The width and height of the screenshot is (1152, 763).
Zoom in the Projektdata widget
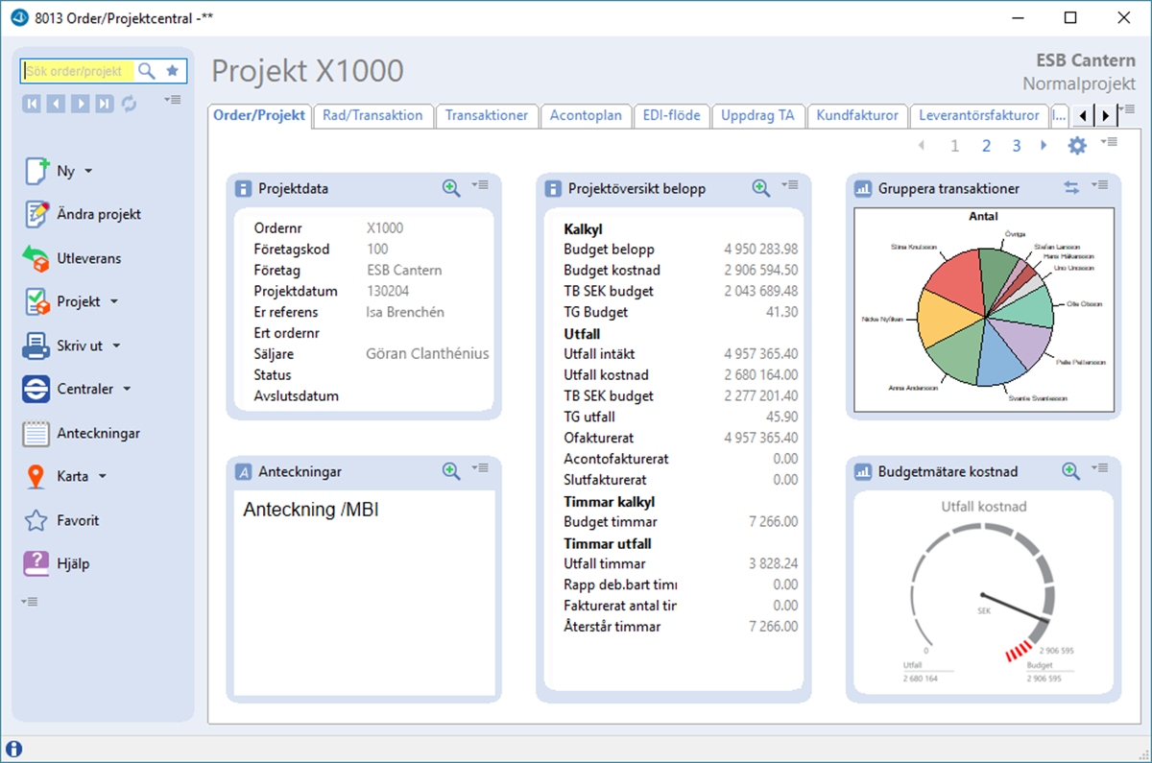click(x=451, y=188)
